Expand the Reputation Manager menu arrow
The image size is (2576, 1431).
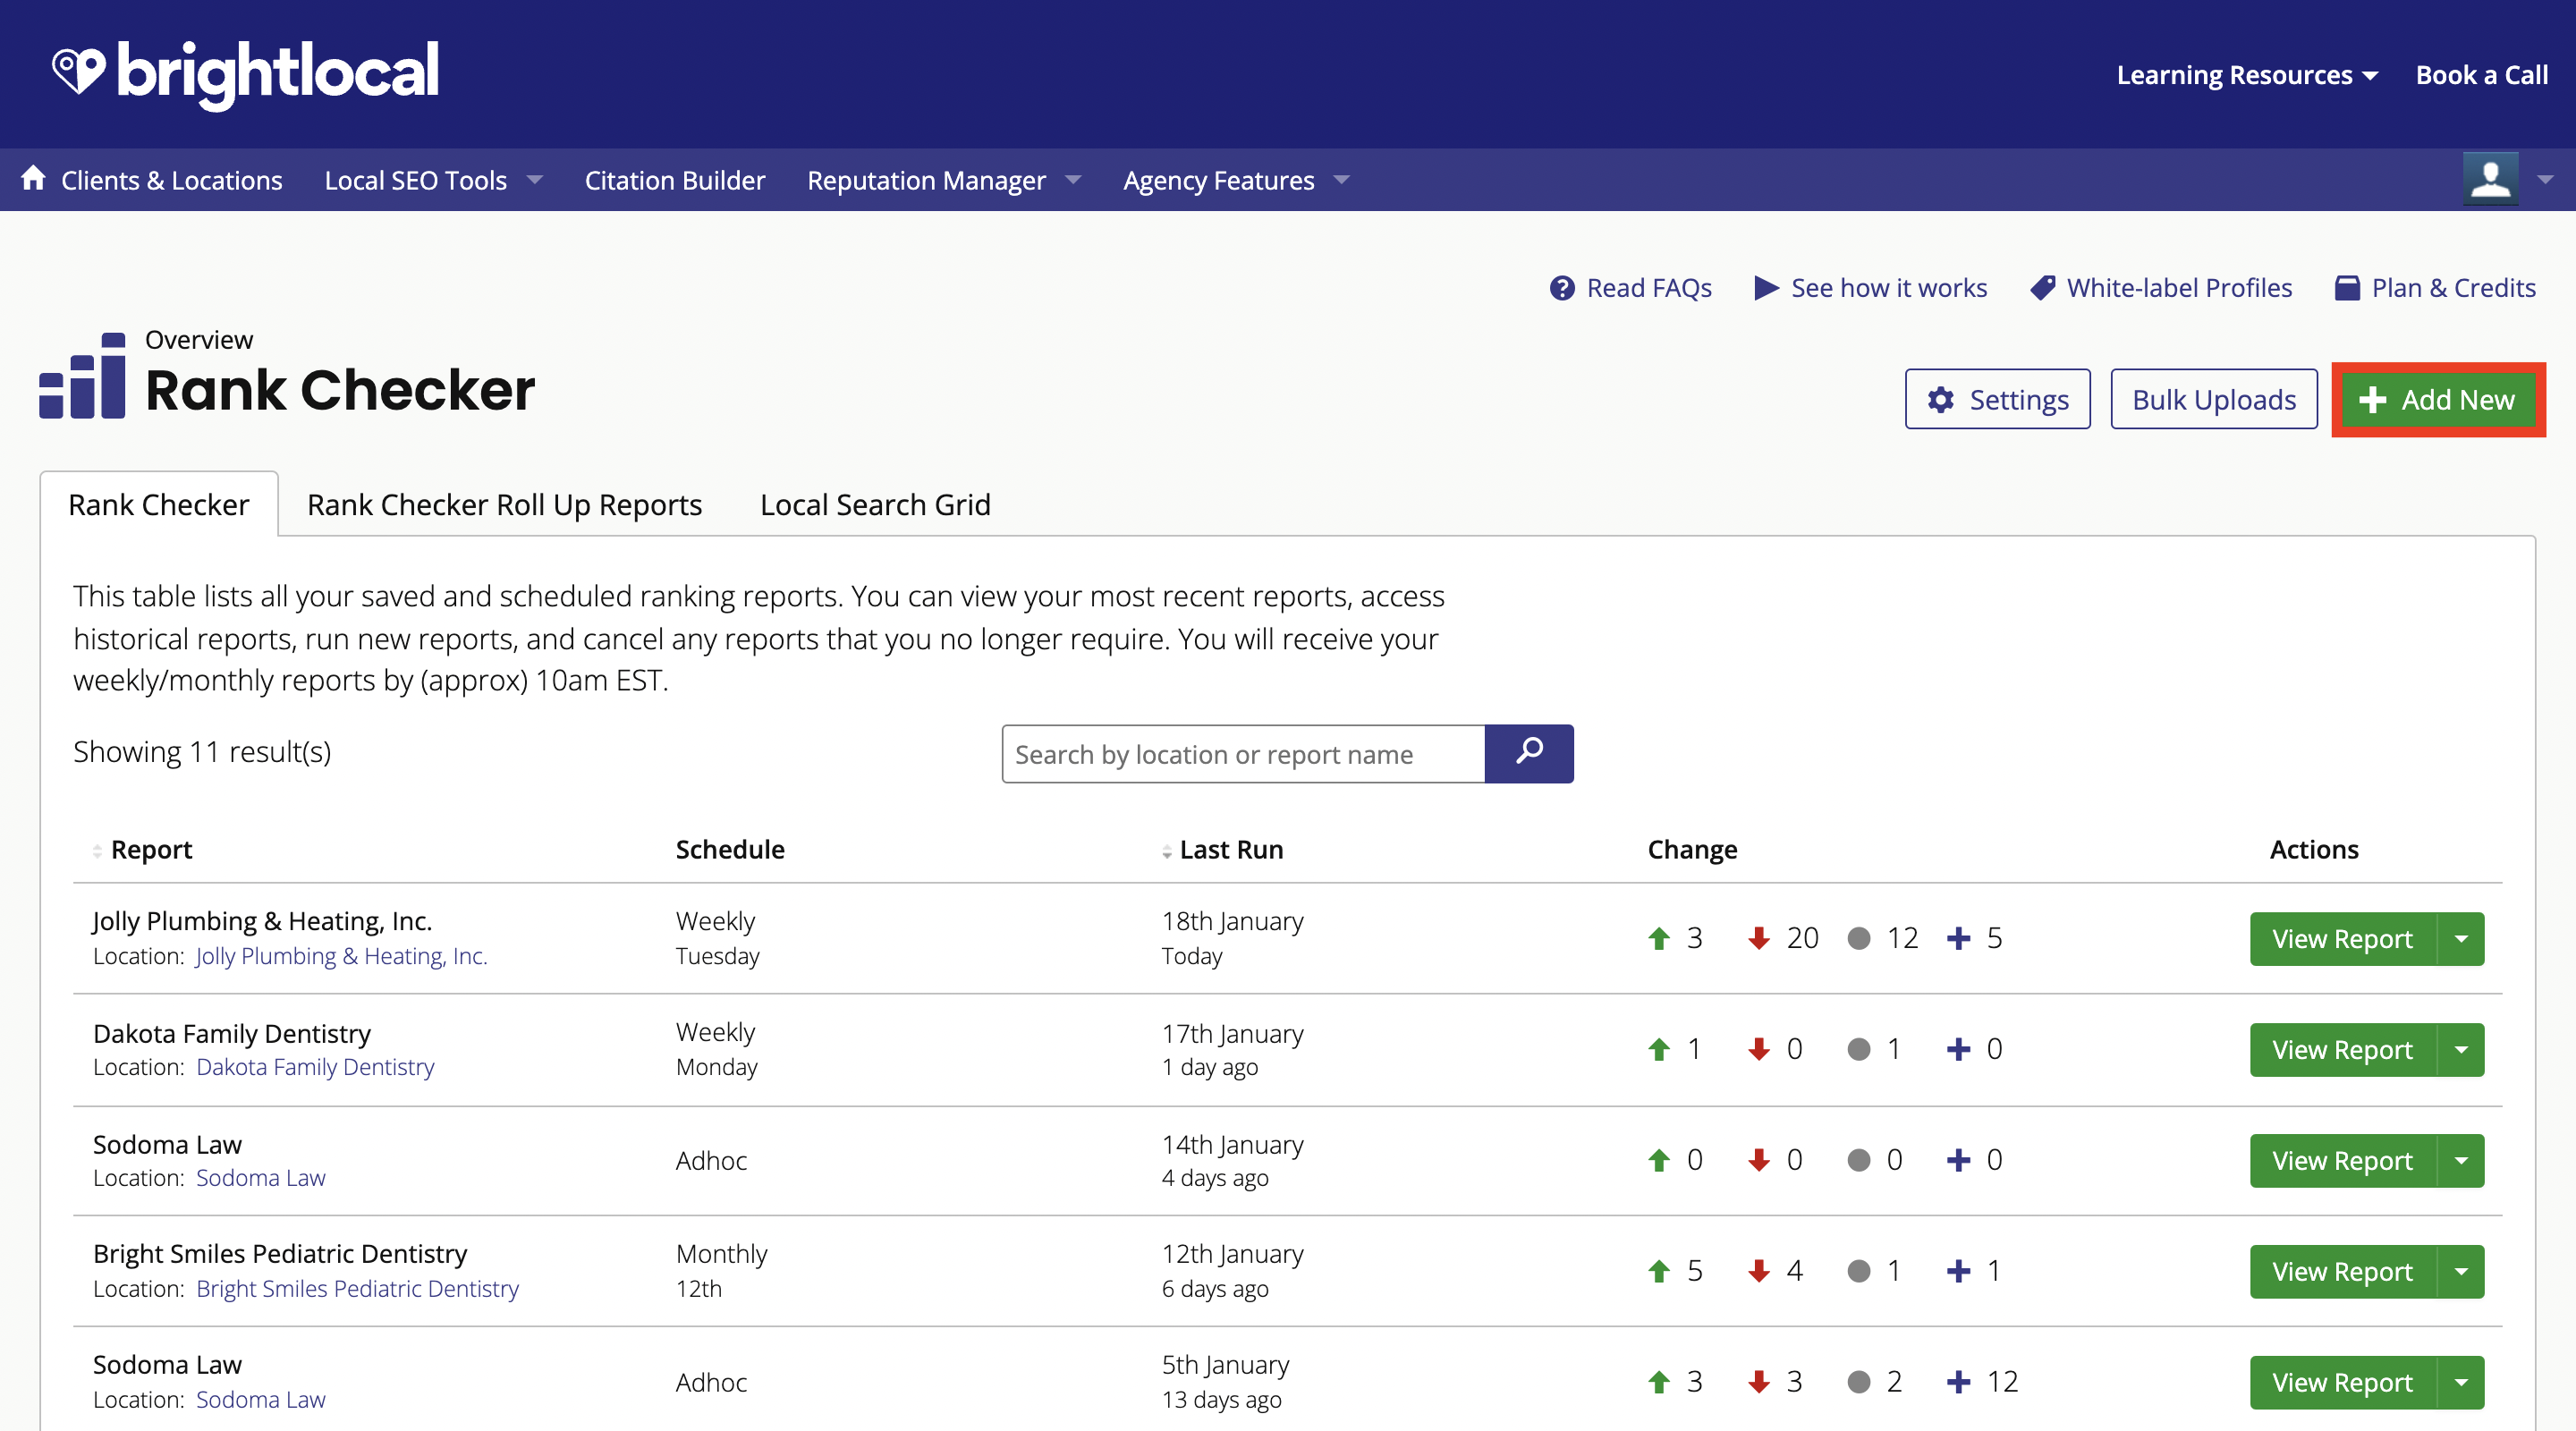[x=1073, y=180]
